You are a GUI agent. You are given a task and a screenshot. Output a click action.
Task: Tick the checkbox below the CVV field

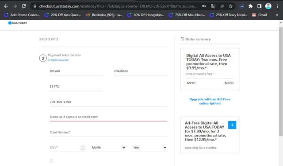51,161
